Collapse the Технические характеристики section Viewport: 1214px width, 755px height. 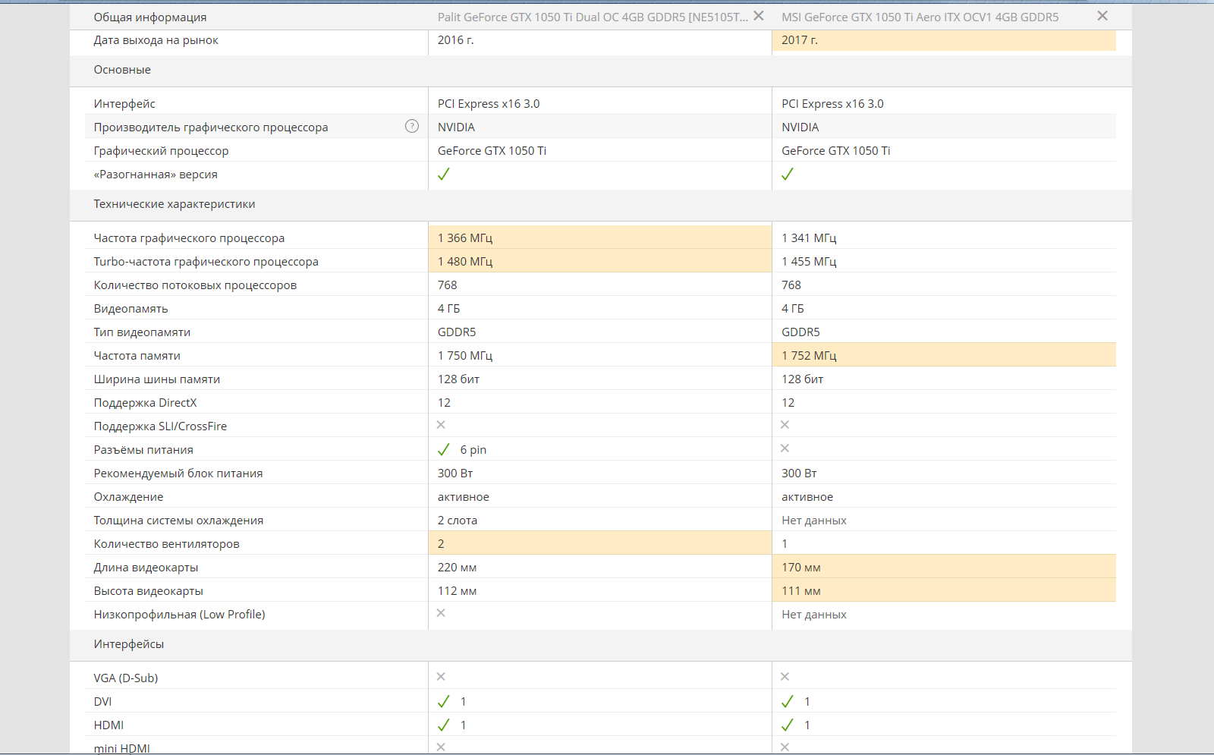175,204
